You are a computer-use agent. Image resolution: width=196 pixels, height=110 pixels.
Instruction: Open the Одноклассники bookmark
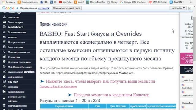28,2
